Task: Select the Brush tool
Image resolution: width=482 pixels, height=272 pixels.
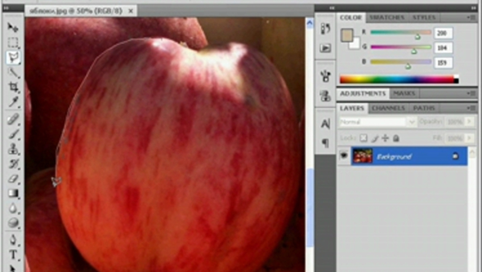Action: coord(13,134)
